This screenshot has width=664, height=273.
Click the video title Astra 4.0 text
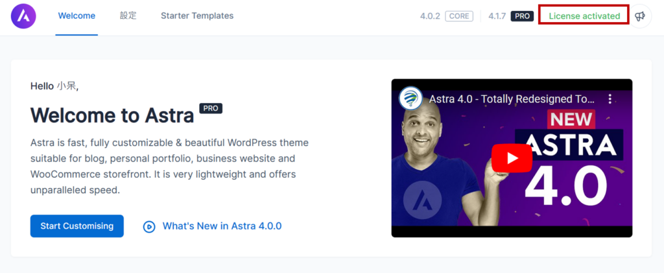tap(512, 99)
